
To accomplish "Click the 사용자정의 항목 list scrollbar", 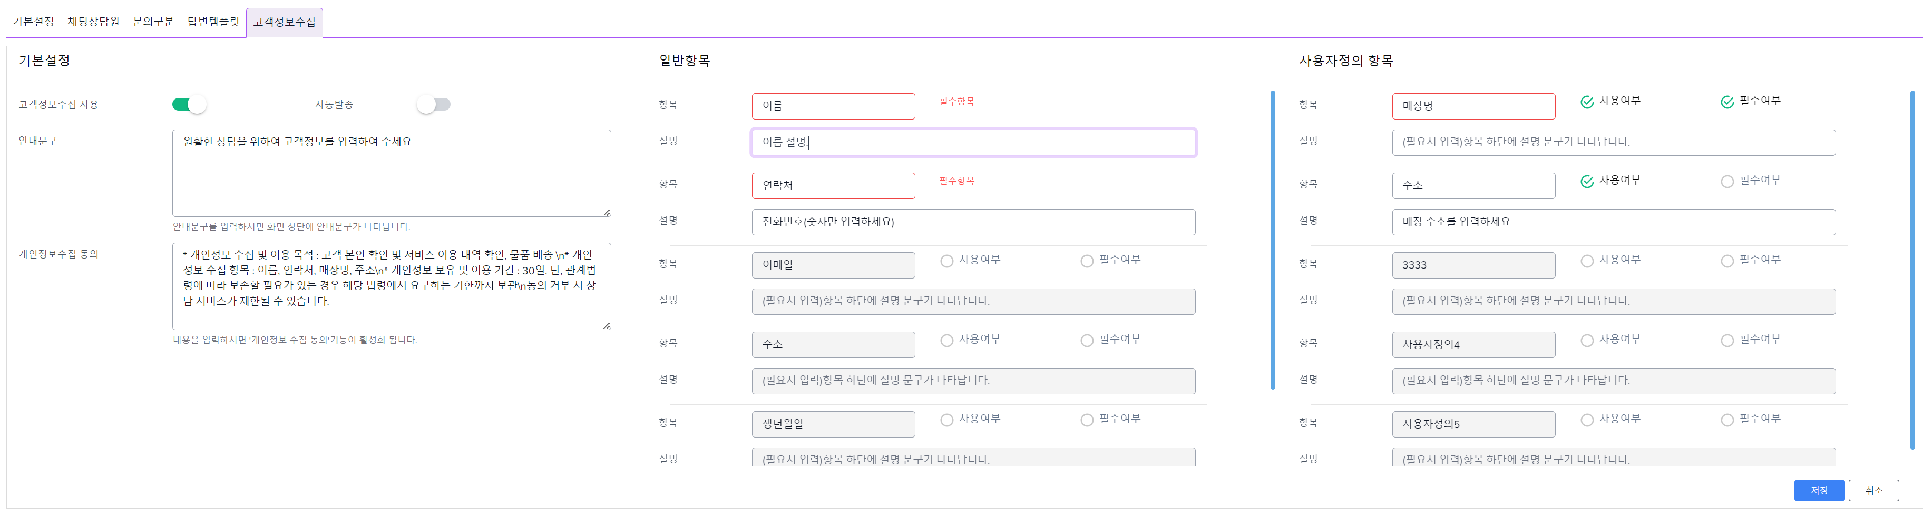I will coord(1912,270).
